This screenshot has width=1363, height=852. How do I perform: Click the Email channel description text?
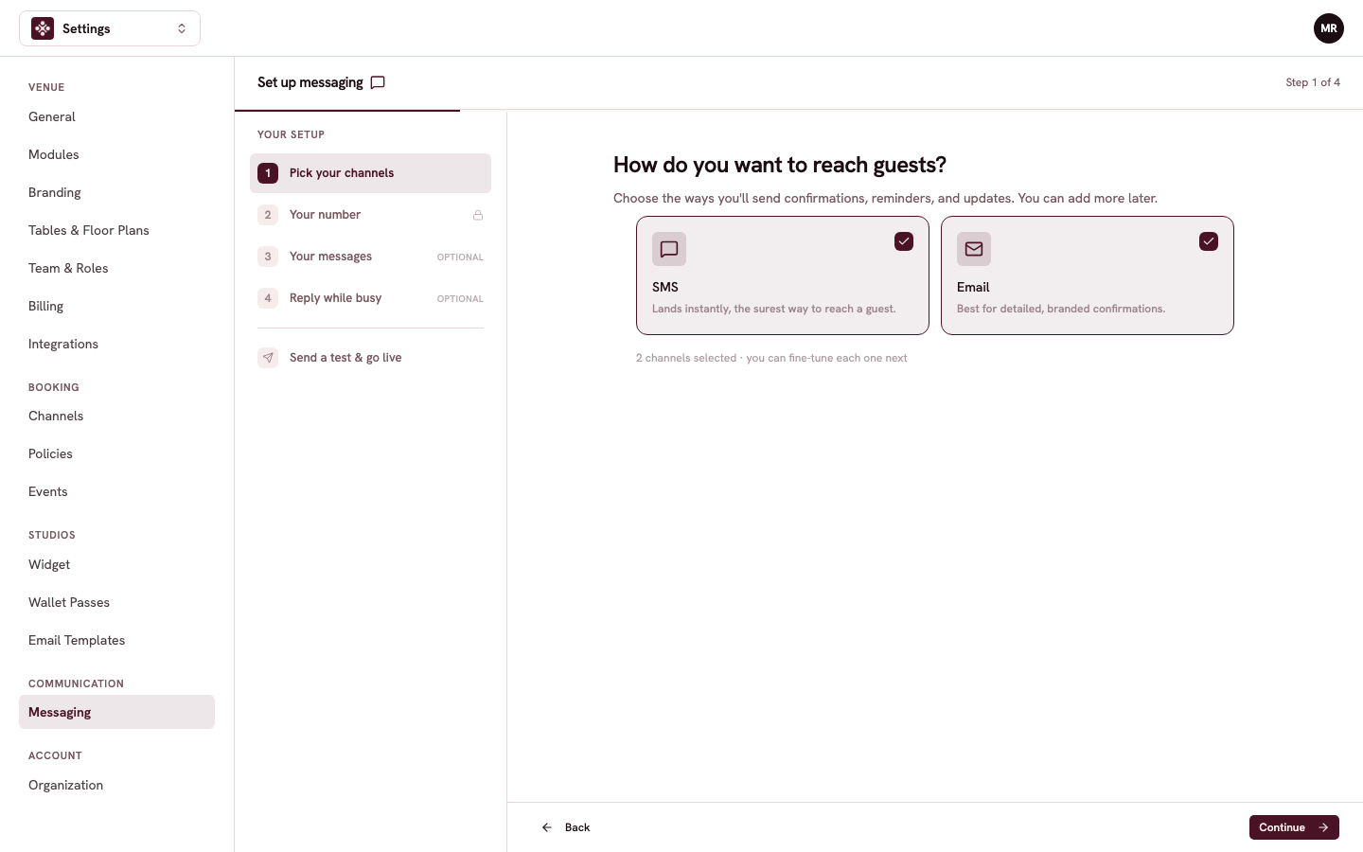1061,309
